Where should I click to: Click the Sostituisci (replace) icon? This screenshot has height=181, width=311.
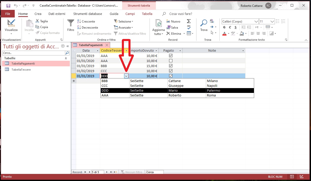(x=212, y=21)
